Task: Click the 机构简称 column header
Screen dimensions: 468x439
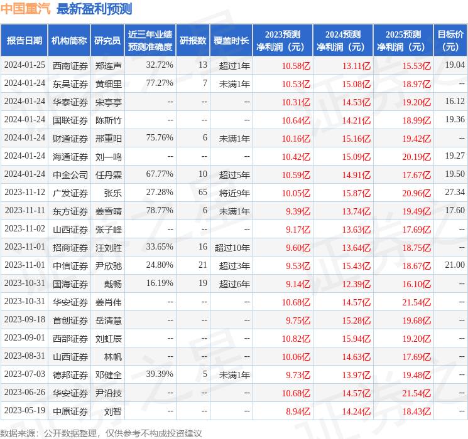Action: click(69, 41)
